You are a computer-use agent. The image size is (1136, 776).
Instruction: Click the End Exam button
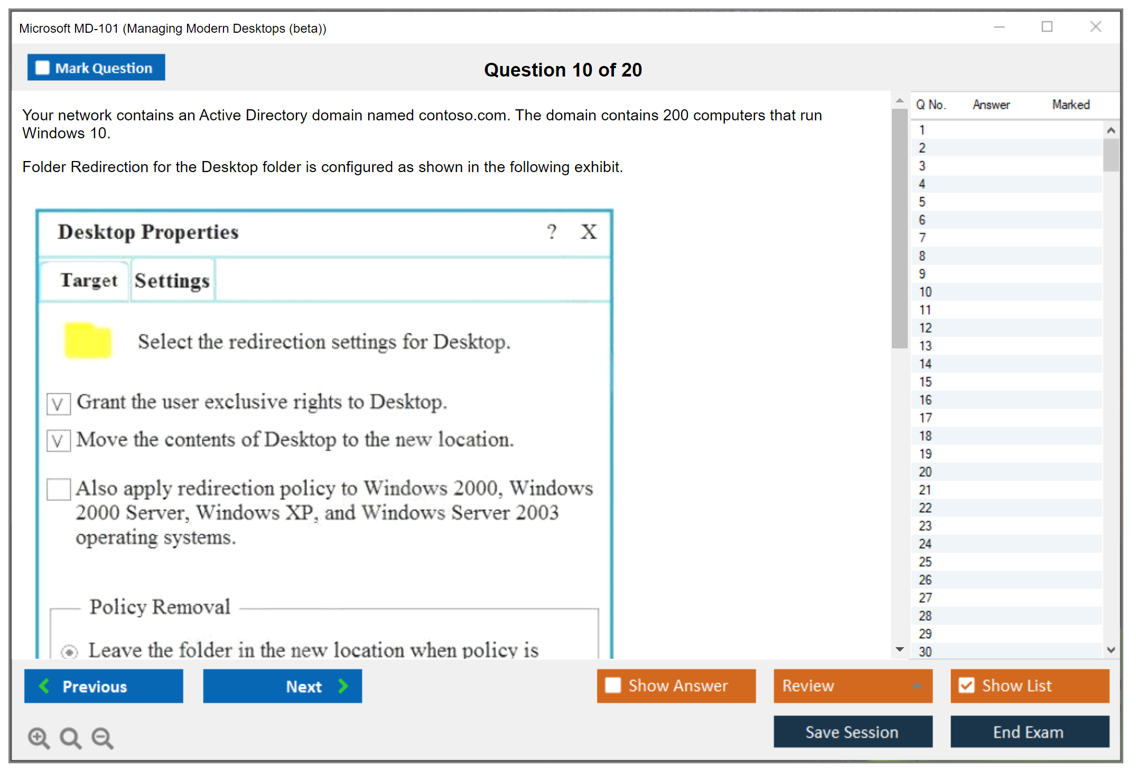[x=1029, y=732]
